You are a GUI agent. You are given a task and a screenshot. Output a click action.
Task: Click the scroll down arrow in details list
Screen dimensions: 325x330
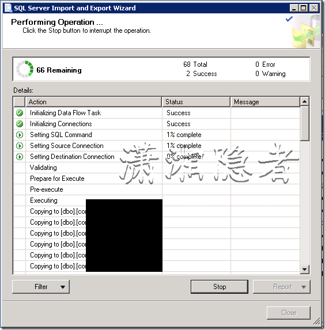305,269
